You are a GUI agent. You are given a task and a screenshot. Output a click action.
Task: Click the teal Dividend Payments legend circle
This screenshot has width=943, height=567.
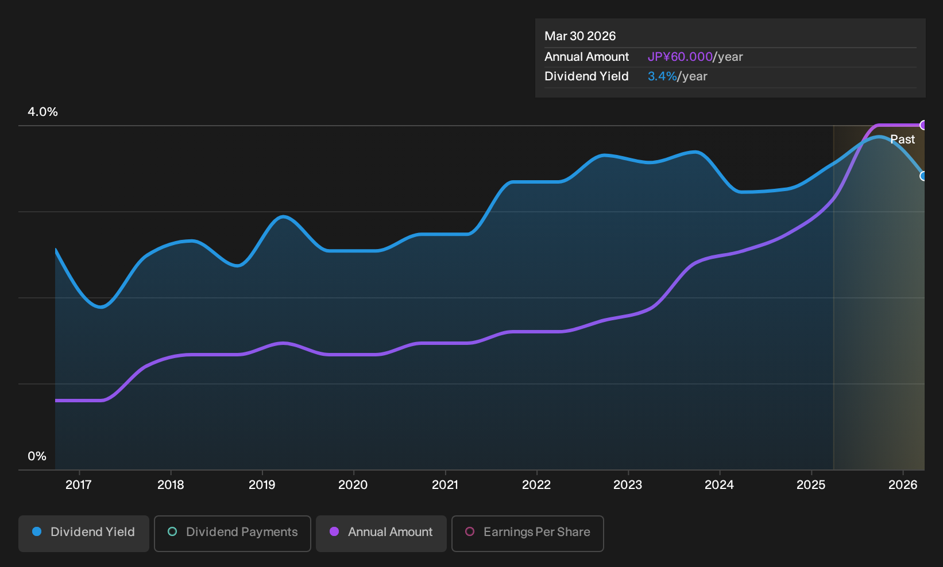click(172, 532)
